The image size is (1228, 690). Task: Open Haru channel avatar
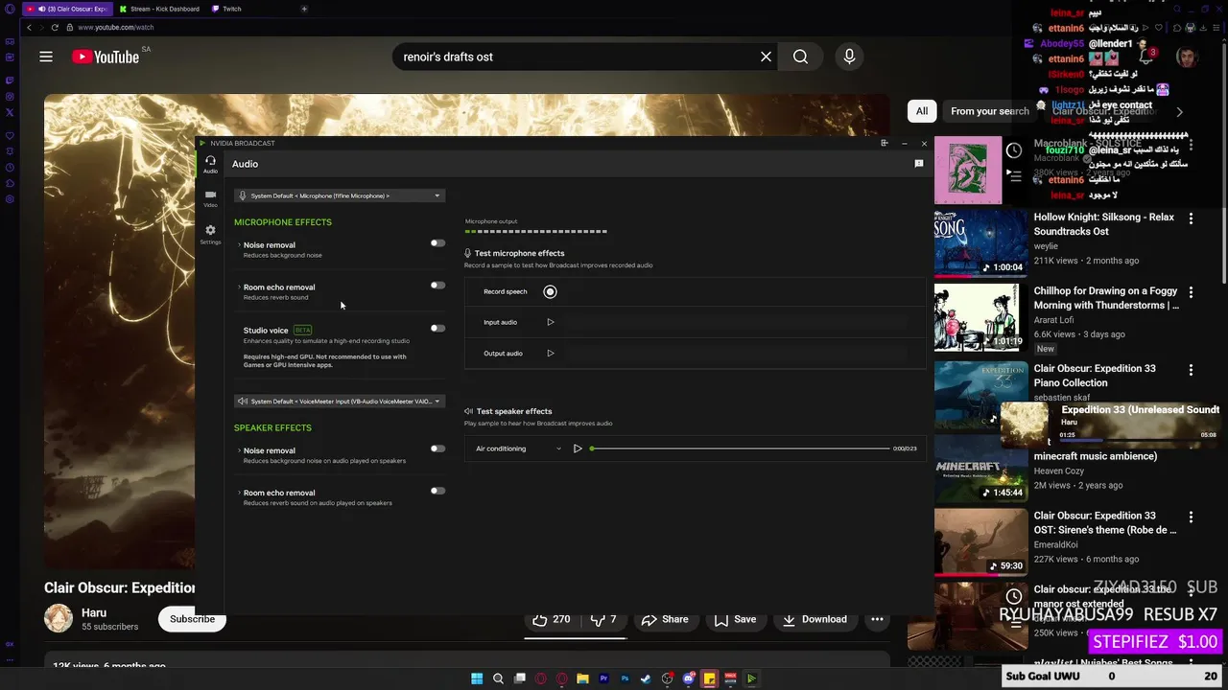(x=59, y=618)
